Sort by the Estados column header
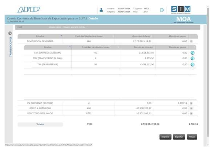 point(40,36)
